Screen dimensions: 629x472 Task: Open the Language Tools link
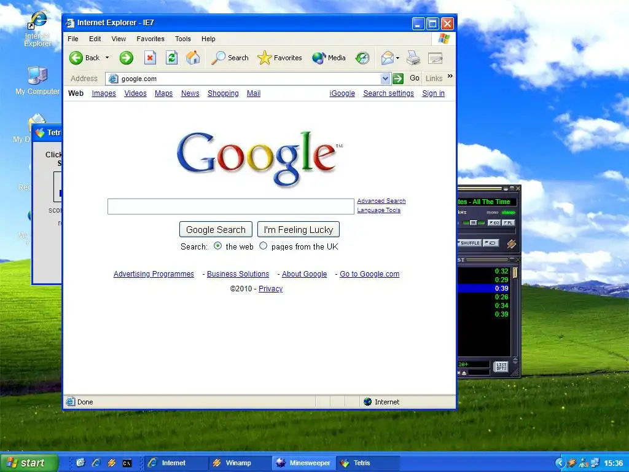coord(378,210)
